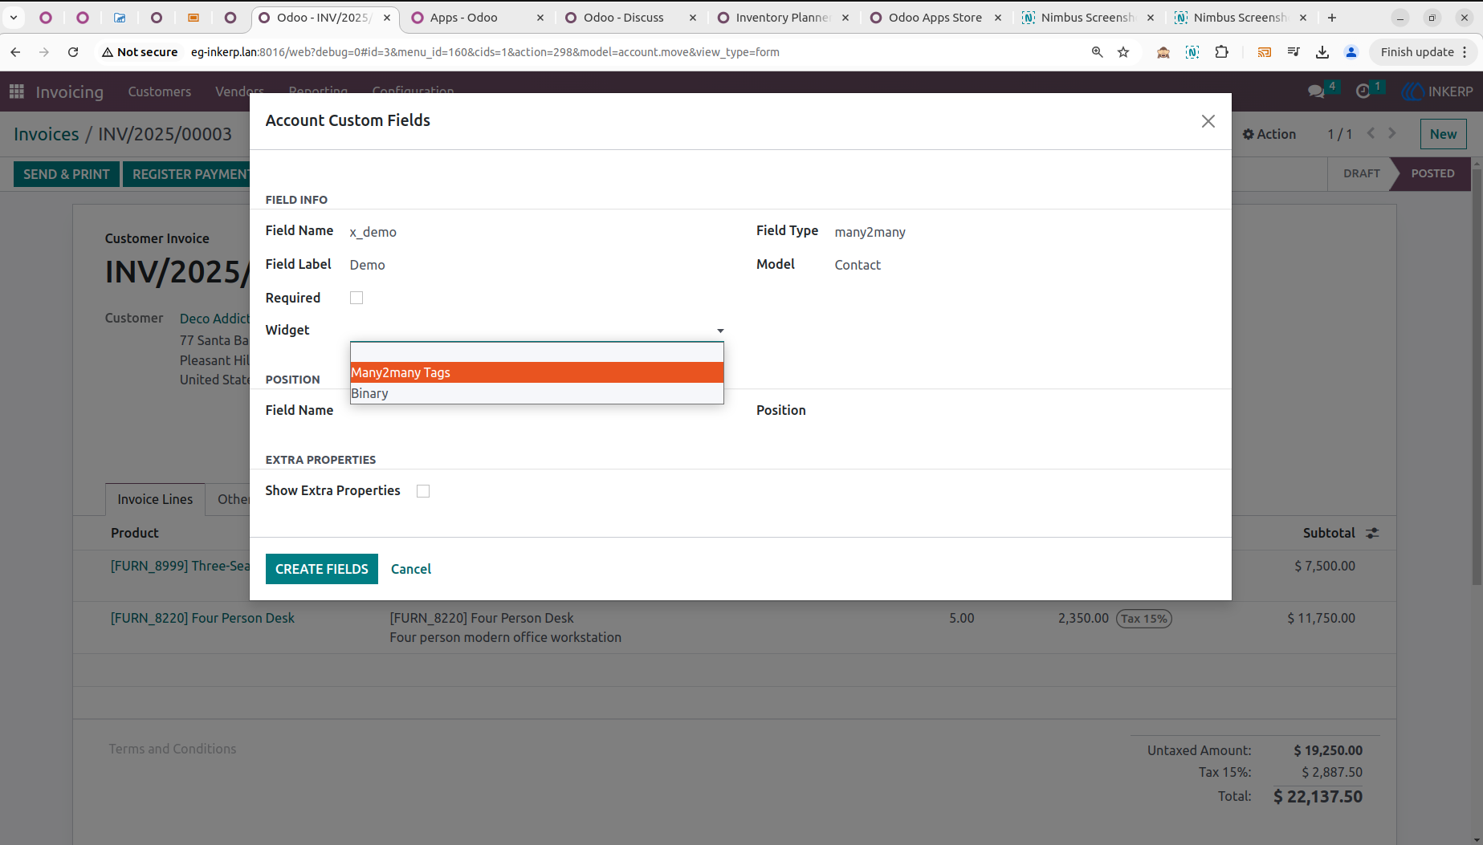This screenshot has width=1483, height=845.
Task: Bookmark this page with the star
Action: (1123, 52)
